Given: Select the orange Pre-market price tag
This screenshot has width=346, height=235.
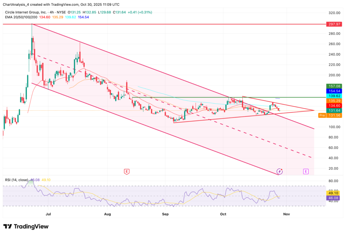Looking at the screenshot, I should (322, 115).
